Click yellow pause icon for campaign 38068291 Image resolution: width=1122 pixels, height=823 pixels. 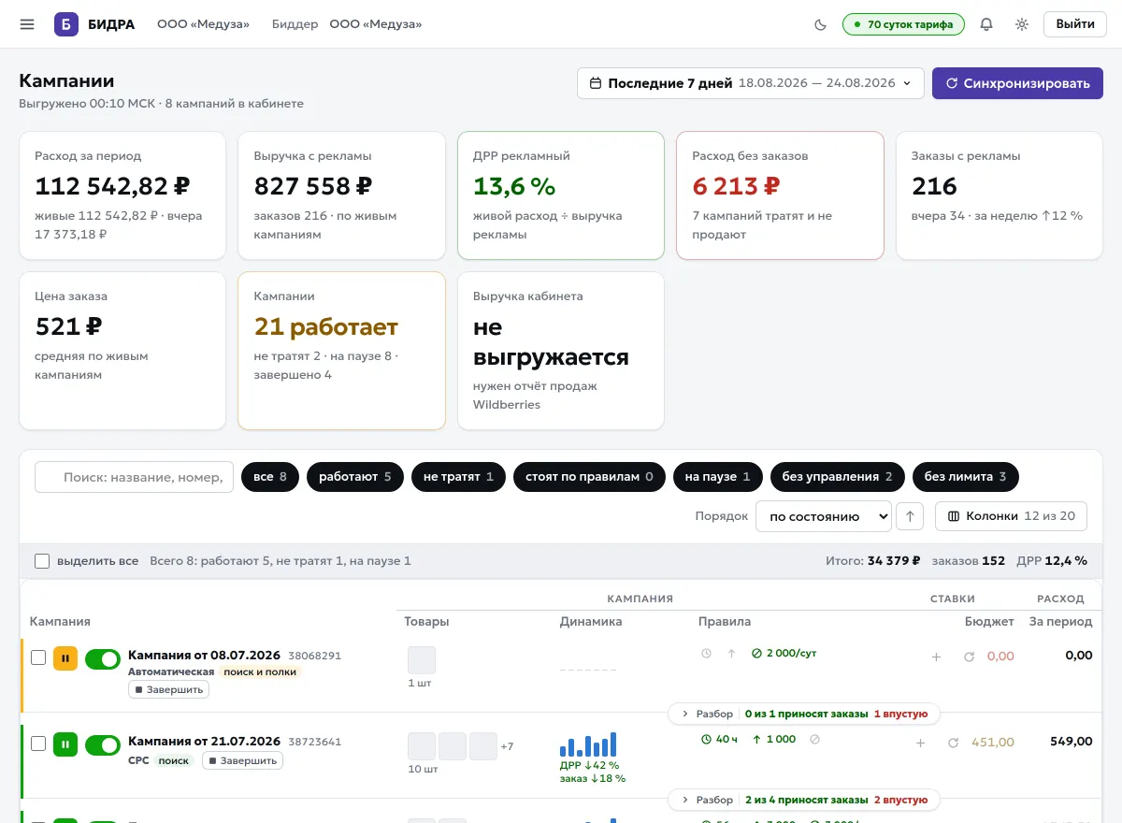coord(65,658)
